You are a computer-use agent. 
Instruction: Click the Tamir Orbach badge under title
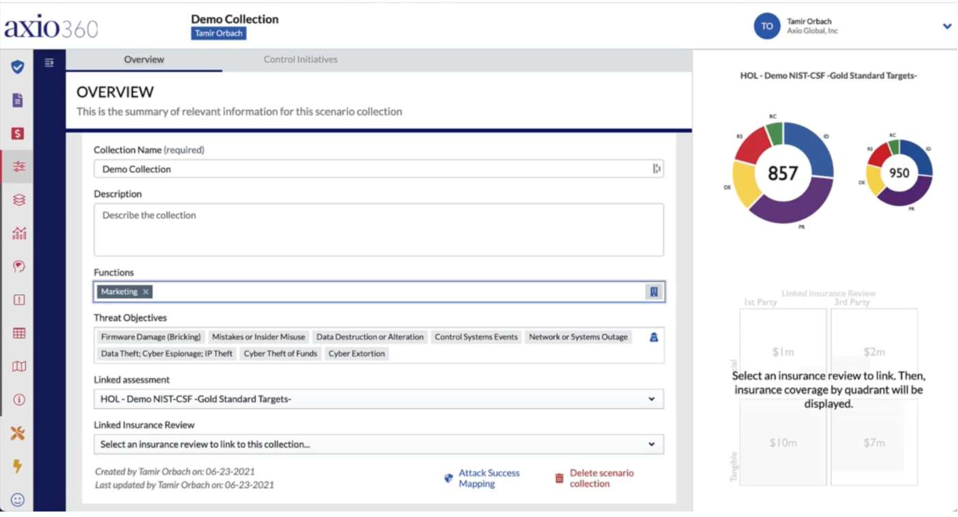tap(218, 33)
